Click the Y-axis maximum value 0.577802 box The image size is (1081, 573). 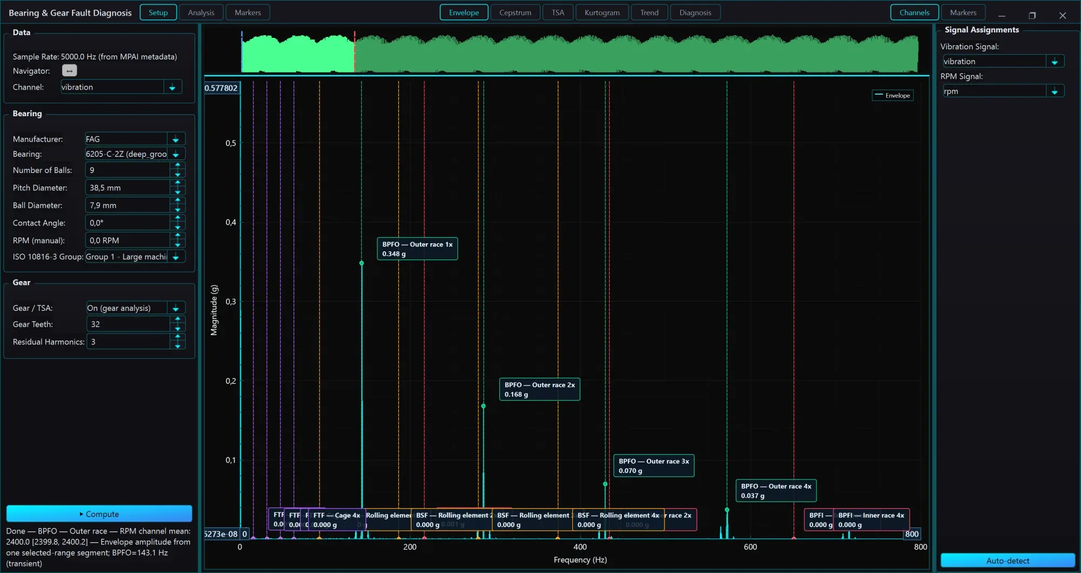click(x=221, y=88)
